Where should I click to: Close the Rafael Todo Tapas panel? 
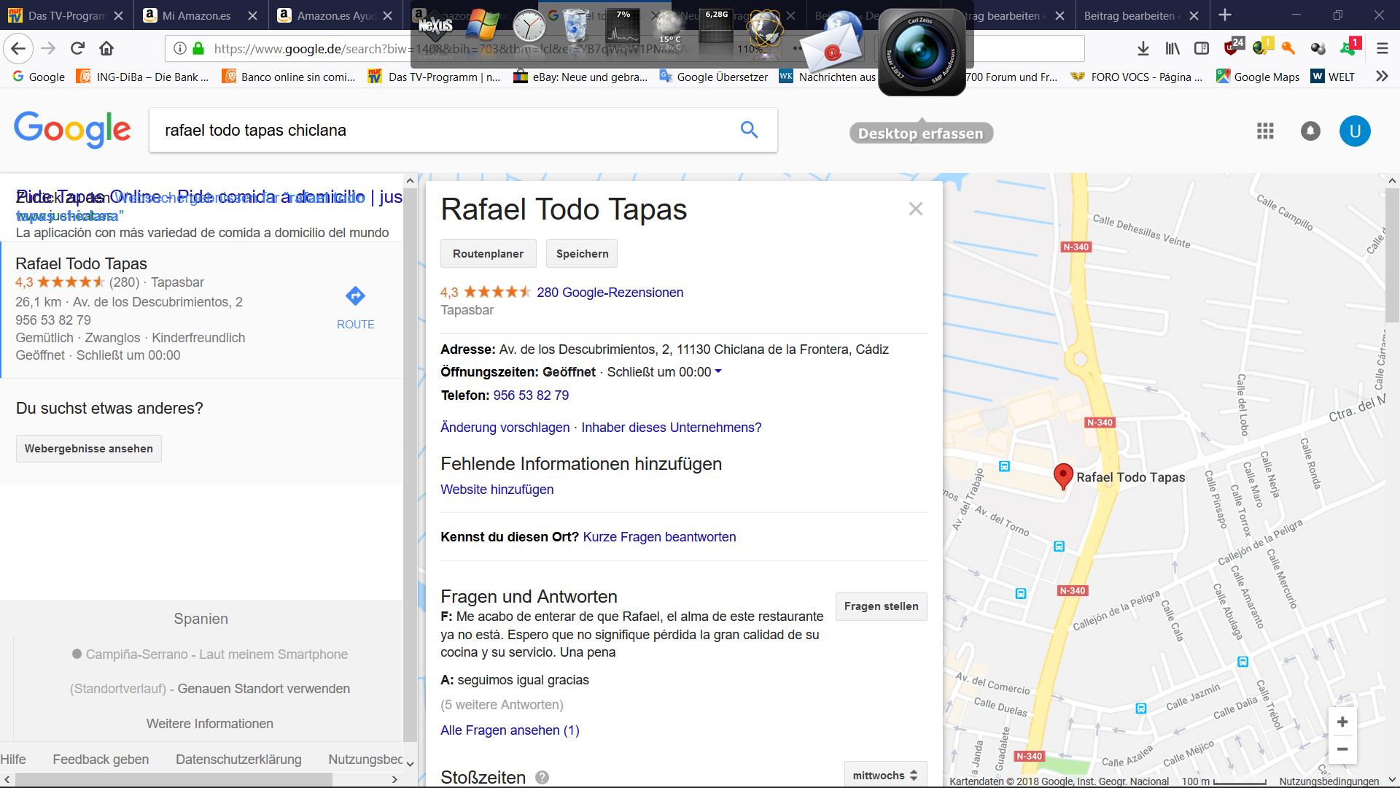pyautogui.click(x=916, y=209)
